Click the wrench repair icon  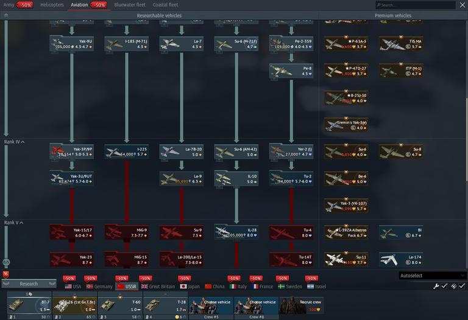point(436,286)
